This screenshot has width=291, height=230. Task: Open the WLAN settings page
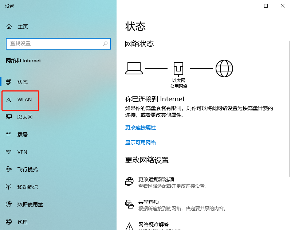(x=24, y=100)
